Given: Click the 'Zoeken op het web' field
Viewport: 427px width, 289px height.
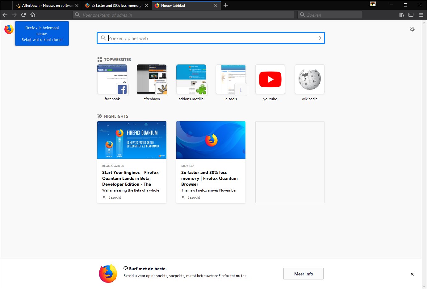Looking at the screenshot, I should (x=211, y=38).
